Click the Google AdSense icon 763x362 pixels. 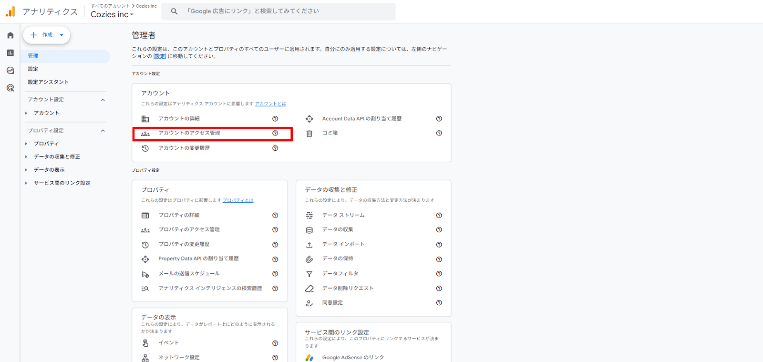309,358
